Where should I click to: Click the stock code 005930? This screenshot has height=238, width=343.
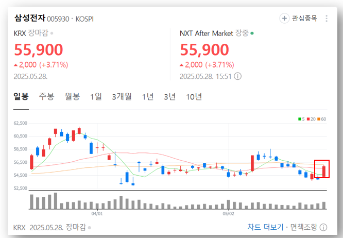click(58, 19)
